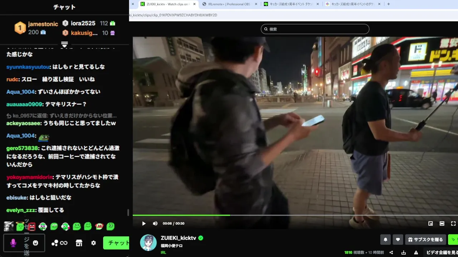458x257 pixels.
Task: Open the chat shop storefront icon
Action: (79, 243)
